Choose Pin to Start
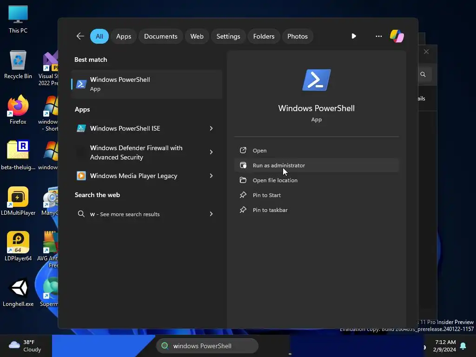The height and width of the screenshot is (357, 476). [x=316, y=195]
